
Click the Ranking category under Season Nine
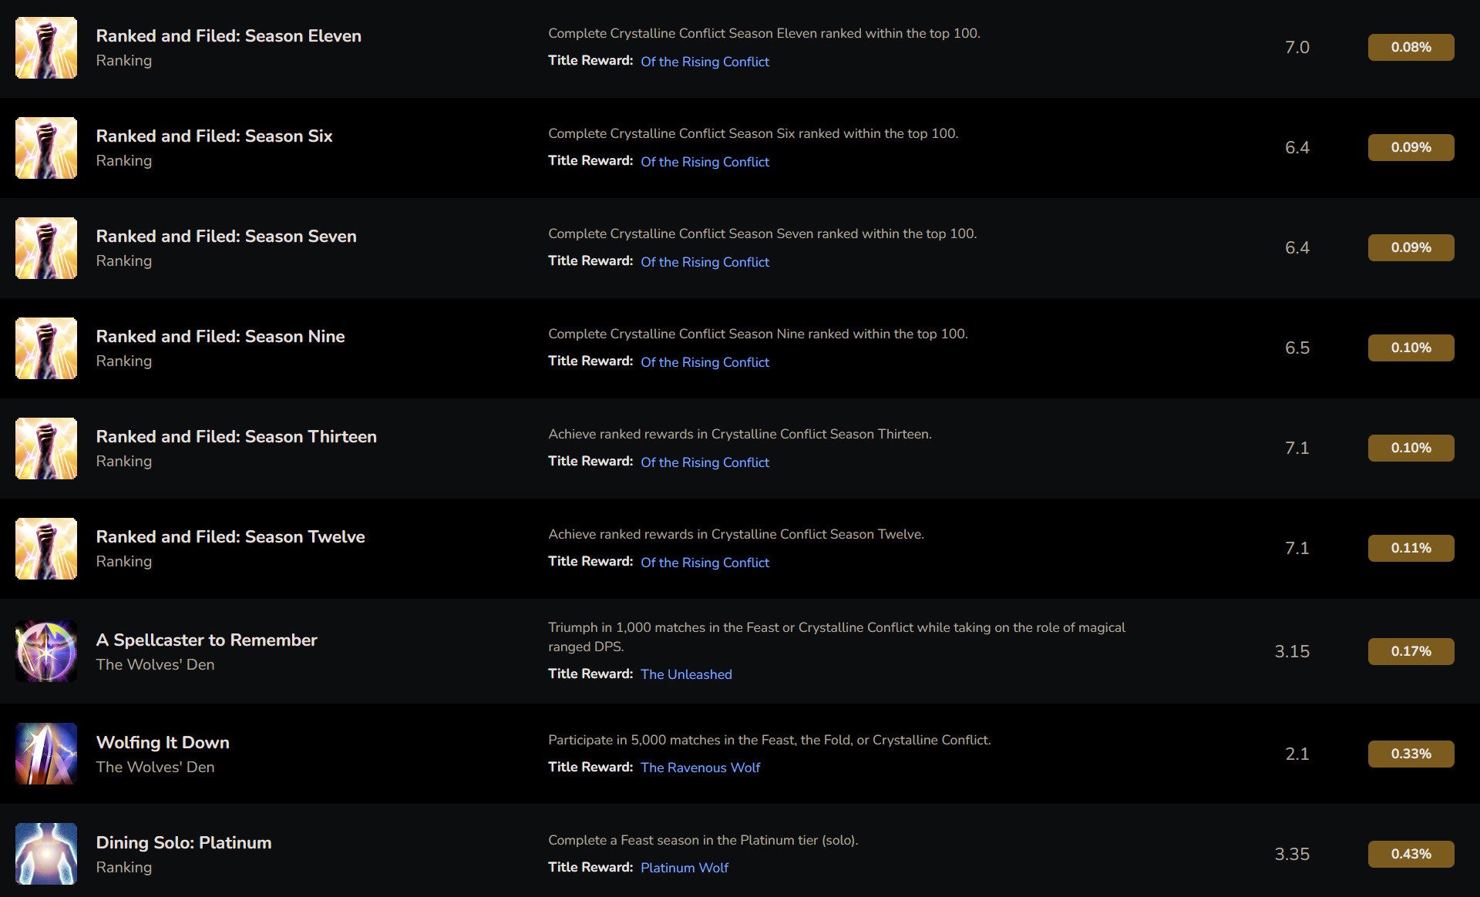click(124, 361)
